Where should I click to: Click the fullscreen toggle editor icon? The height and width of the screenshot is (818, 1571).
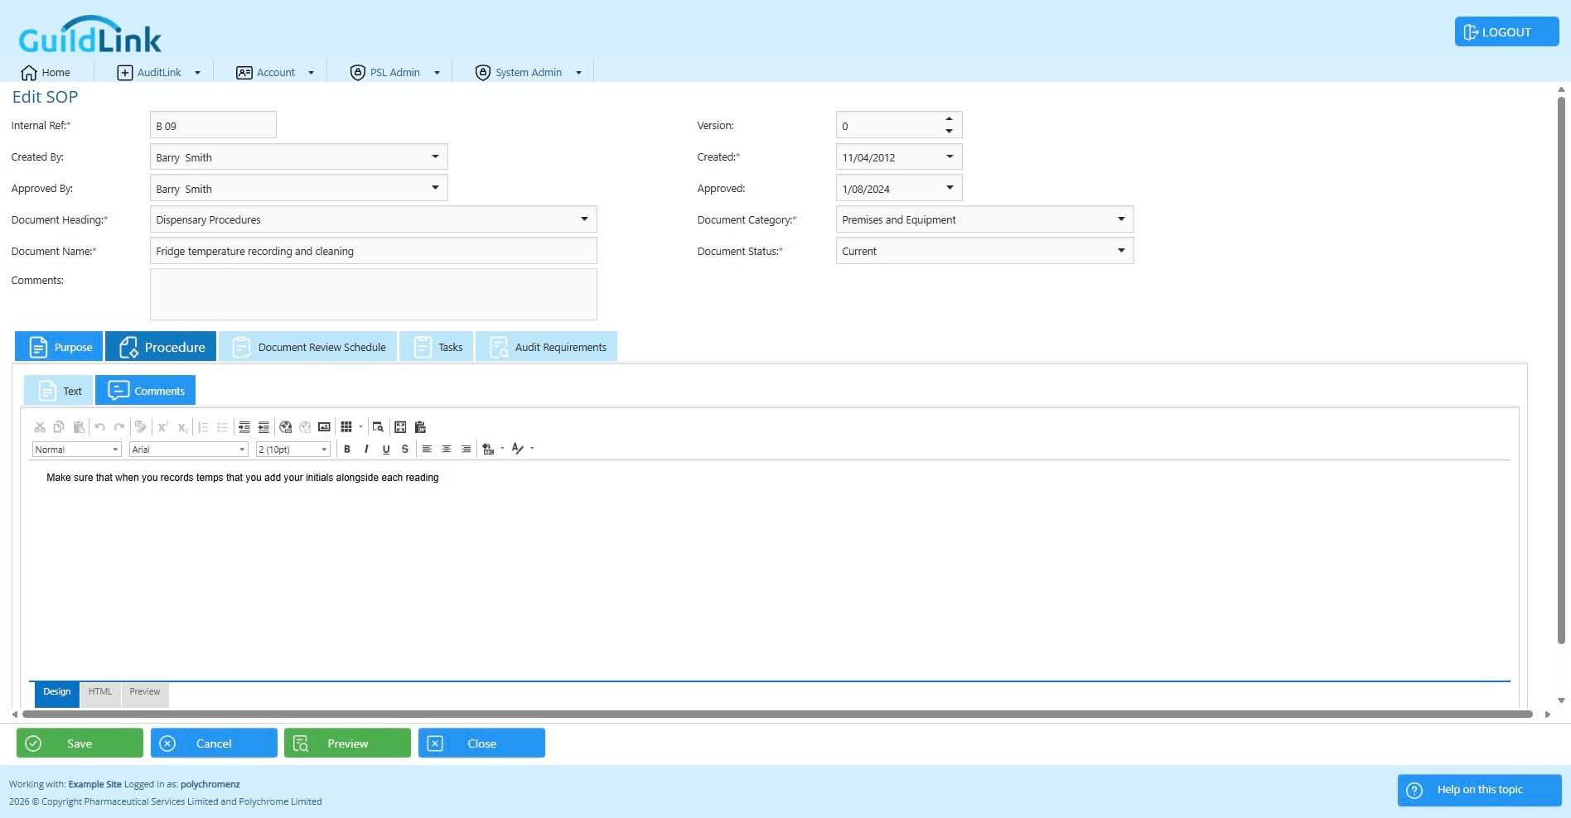click(400, 427)
